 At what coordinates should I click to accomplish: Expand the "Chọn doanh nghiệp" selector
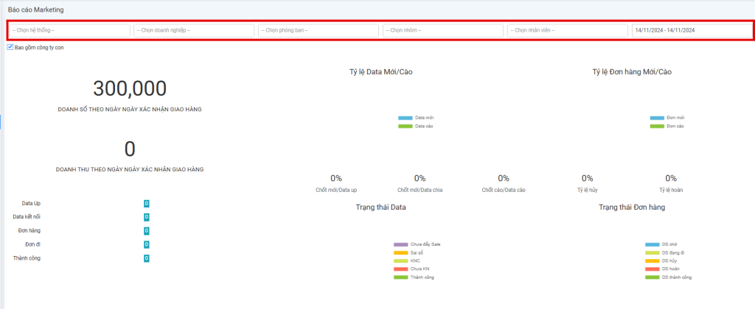(194, 30)
